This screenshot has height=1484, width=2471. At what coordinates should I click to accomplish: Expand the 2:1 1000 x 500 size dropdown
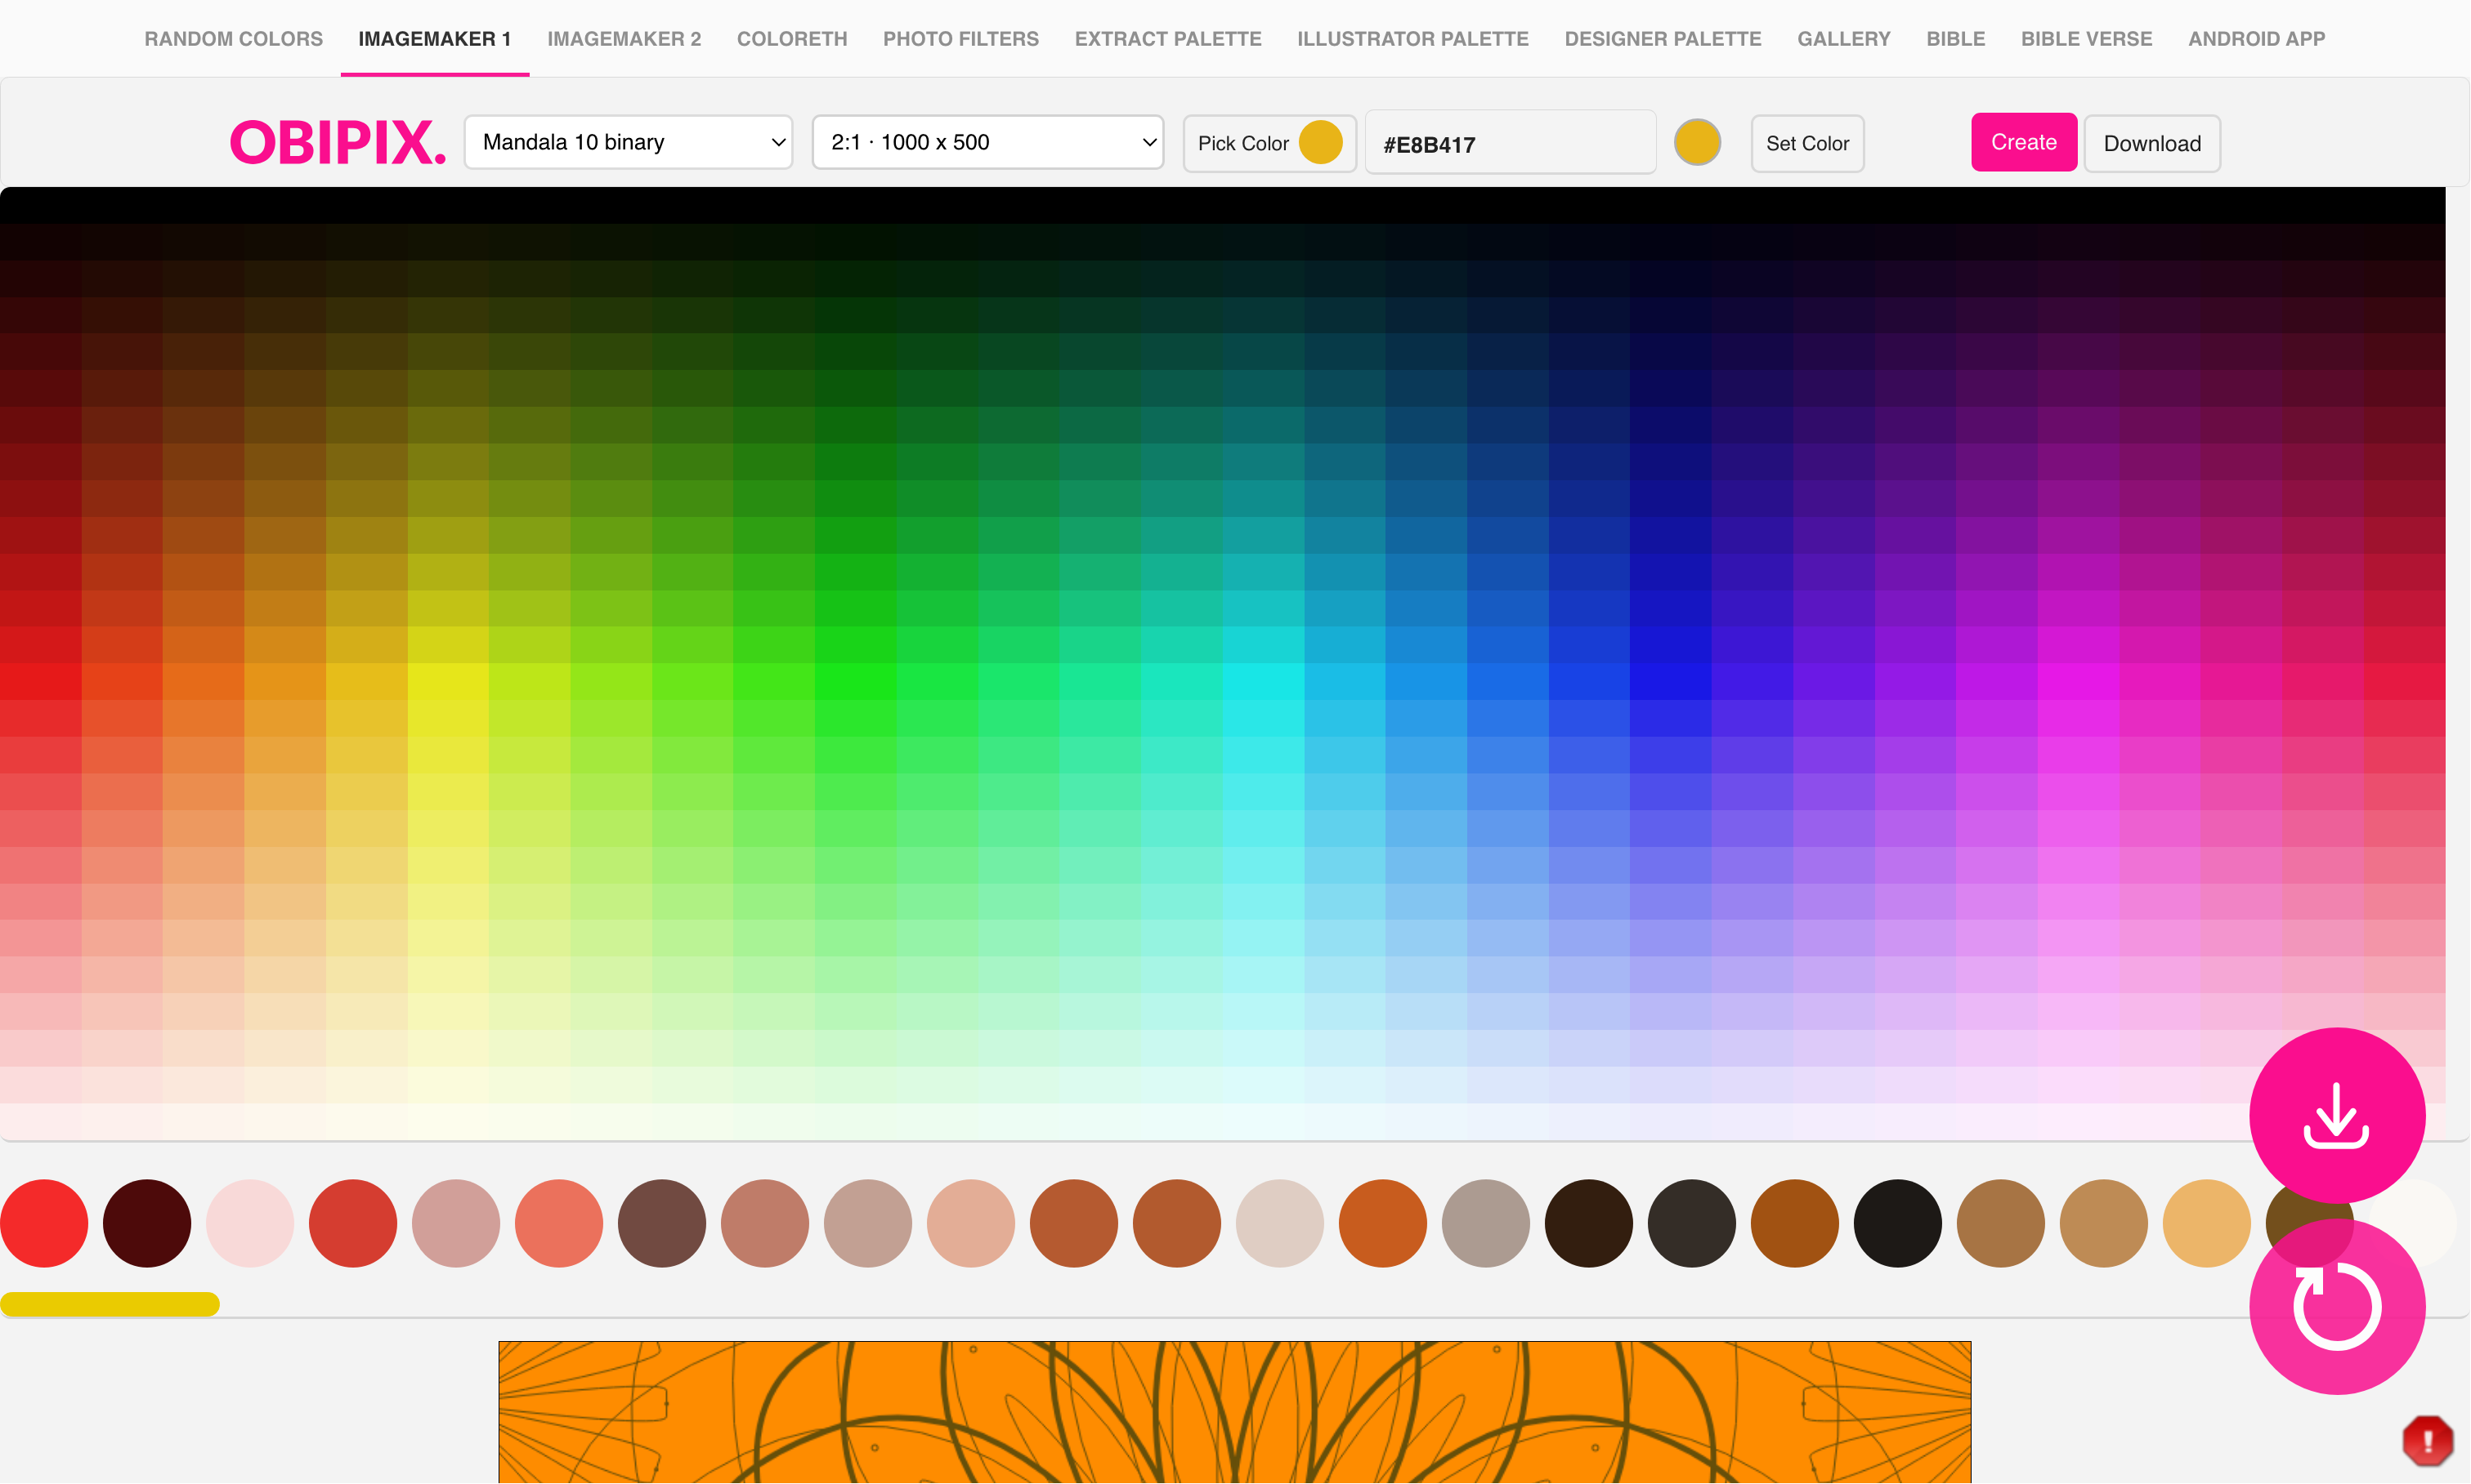coord(987,142)
